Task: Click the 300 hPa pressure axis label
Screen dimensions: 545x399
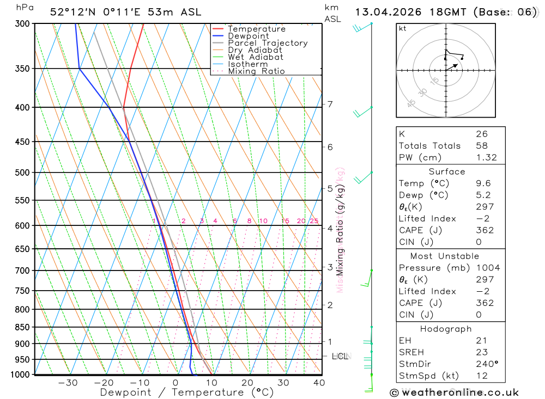Action: coord(22,23)
